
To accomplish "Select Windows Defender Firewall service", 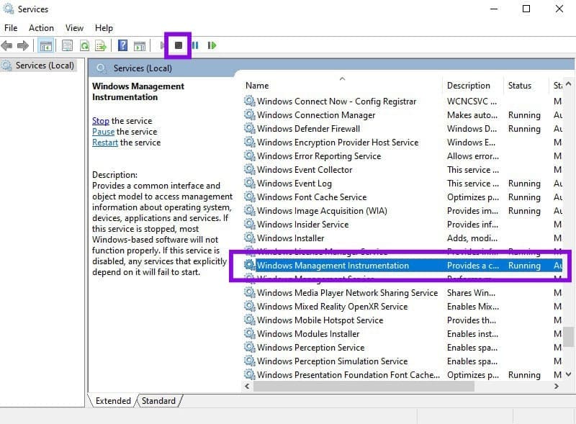I will coord(309,129).
